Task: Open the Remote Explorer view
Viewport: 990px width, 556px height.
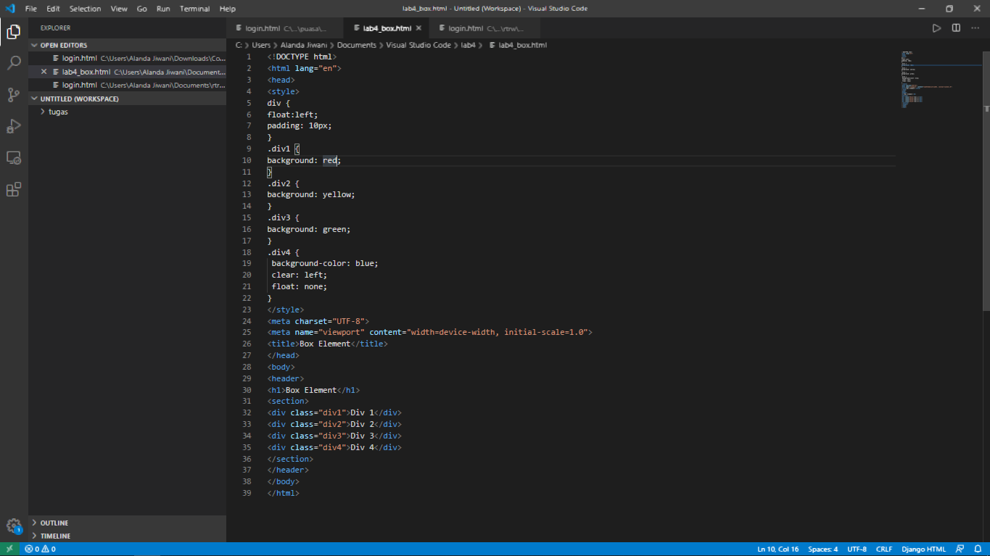Action: [14, 157]
